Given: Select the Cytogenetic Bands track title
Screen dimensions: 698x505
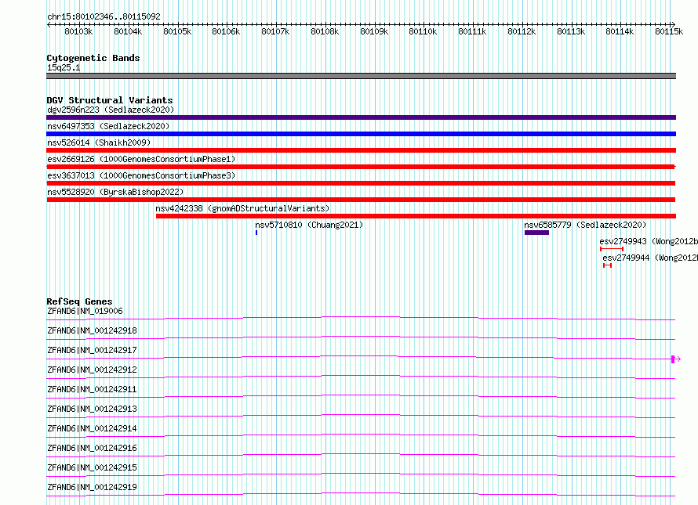Looking at the screenshot, I should pos(93,58).
